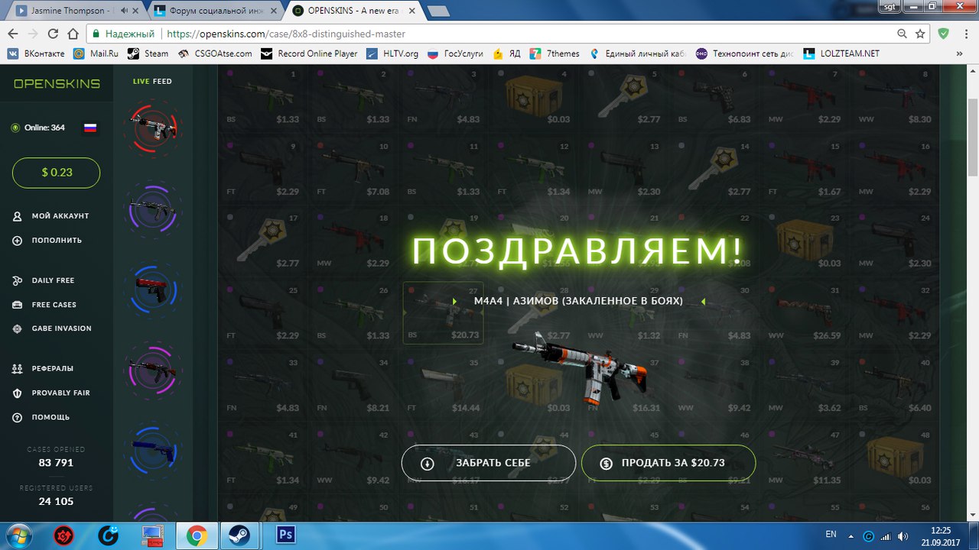Click the Russian flag language icon
This screenshot has width=979, height=550.
(x=90, y=128)
